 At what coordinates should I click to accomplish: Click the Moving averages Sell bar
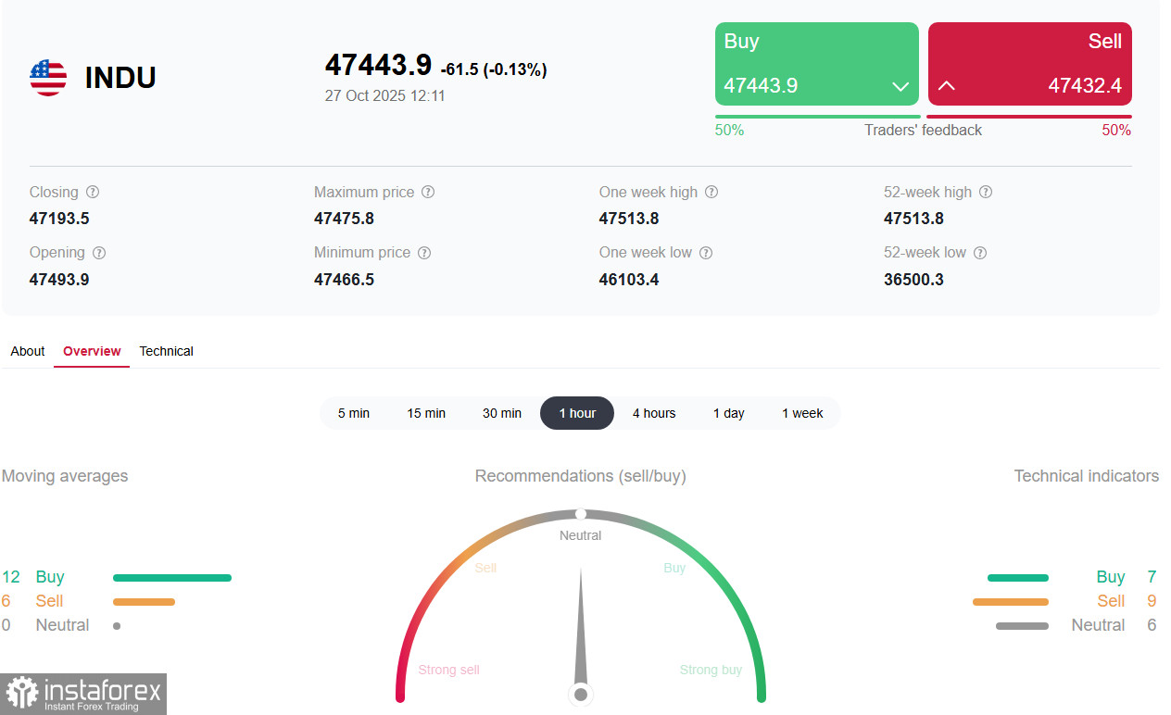click(x=144, y=602)
